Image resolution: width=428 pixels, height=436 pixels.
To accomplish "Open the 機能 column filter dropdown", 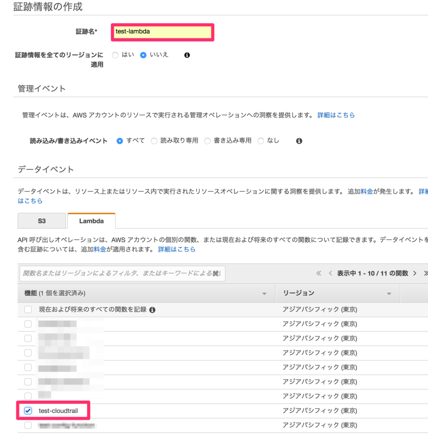I will (264, 293).
